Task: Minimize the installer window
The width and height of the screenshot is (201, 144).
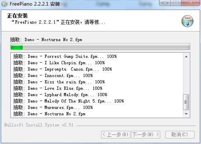Action: [165, 3]
